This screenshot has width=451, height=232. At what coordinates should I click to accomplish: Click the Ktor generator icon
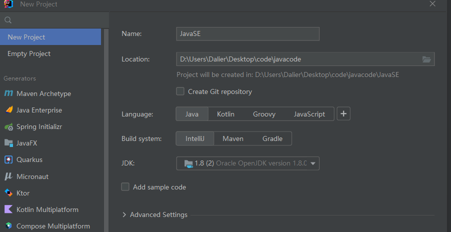pyautogui.click(x=8, y=193)
